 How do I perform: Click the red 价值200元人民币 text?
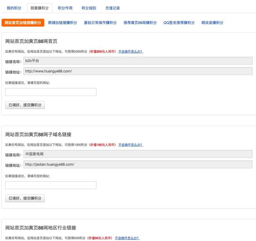103,52
